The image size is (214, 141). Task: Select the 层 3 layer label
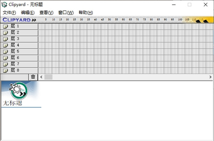click(15, 39)
